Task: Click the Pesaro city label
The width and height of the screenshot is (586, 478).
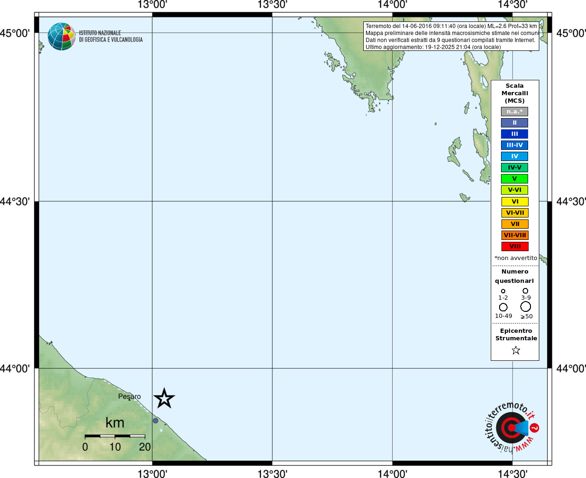Action: [x=129, y=397]
